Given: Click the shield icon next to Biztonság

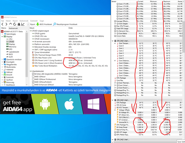Looking at the screenshot, I should coord(5,82).
